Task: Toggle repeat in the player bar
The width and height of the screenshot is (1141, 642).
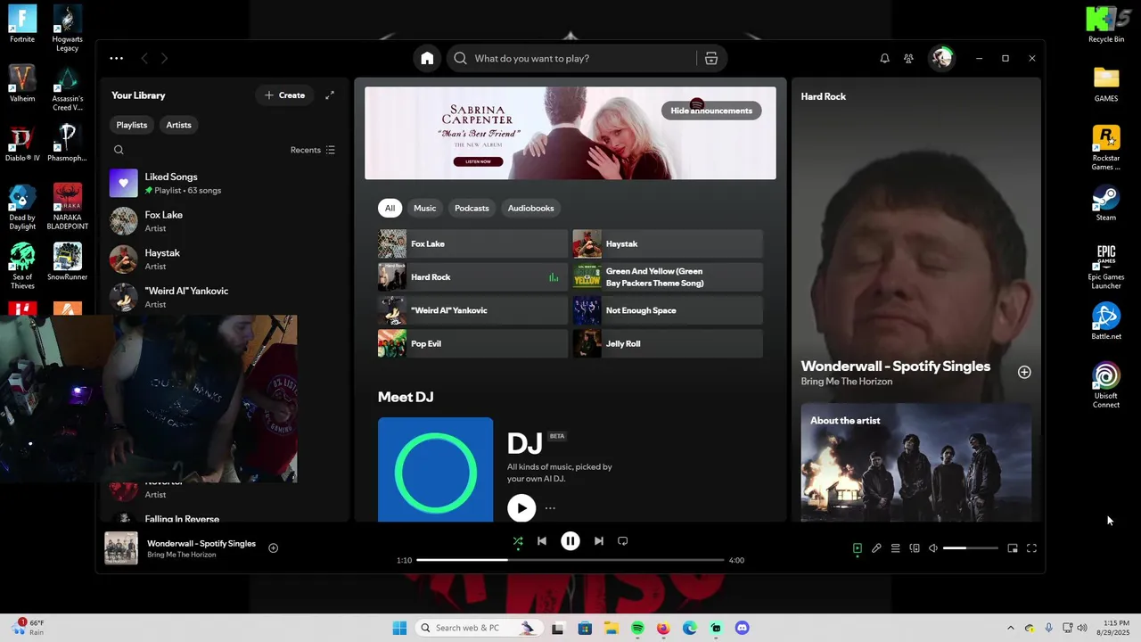Action: pos(623,541)
